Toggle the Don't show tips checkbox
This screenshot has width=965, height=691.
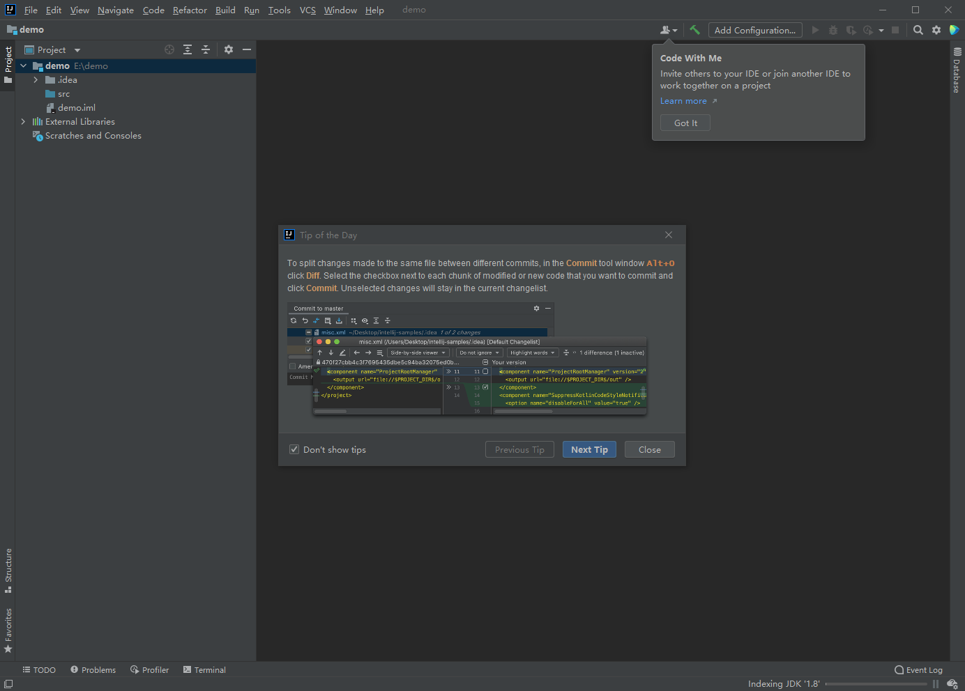tap(294, 449)
